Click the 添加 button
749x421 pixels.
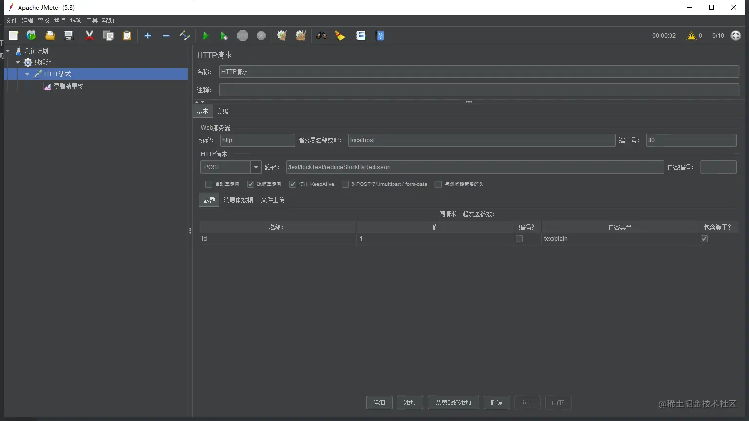(410, 402)
